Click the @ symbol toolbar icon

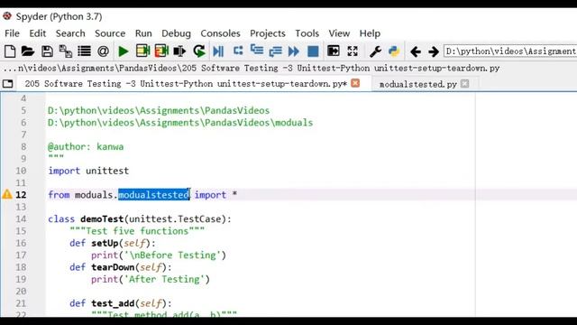point(103,51)
